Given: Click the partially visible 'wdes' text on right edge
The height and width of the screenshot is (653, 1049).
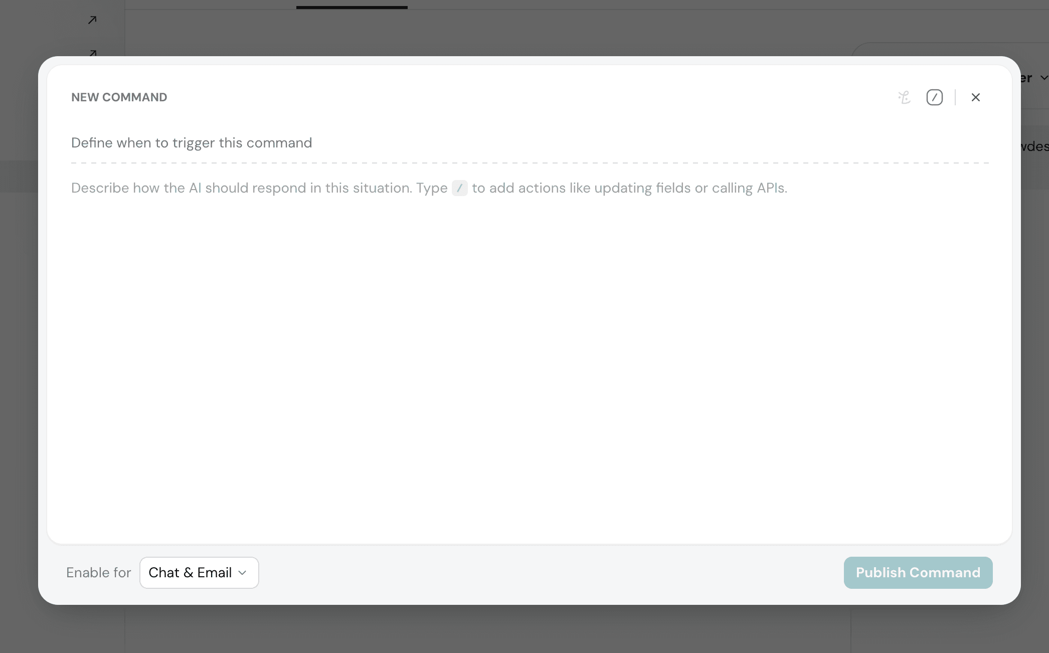Looking at the screenshot, I should pos(1035,146).
